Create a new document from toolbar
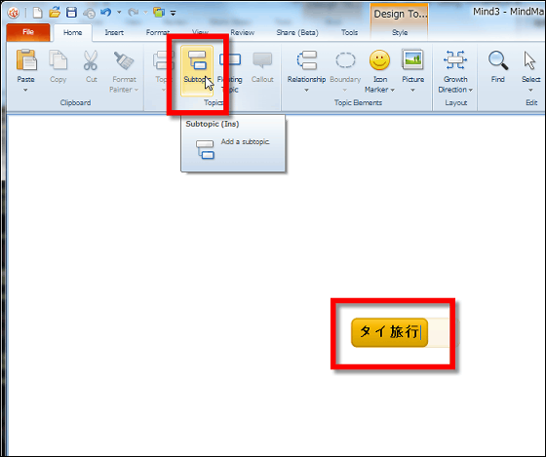The height and width of the screenshot is (457, 546). click(37, 13)
